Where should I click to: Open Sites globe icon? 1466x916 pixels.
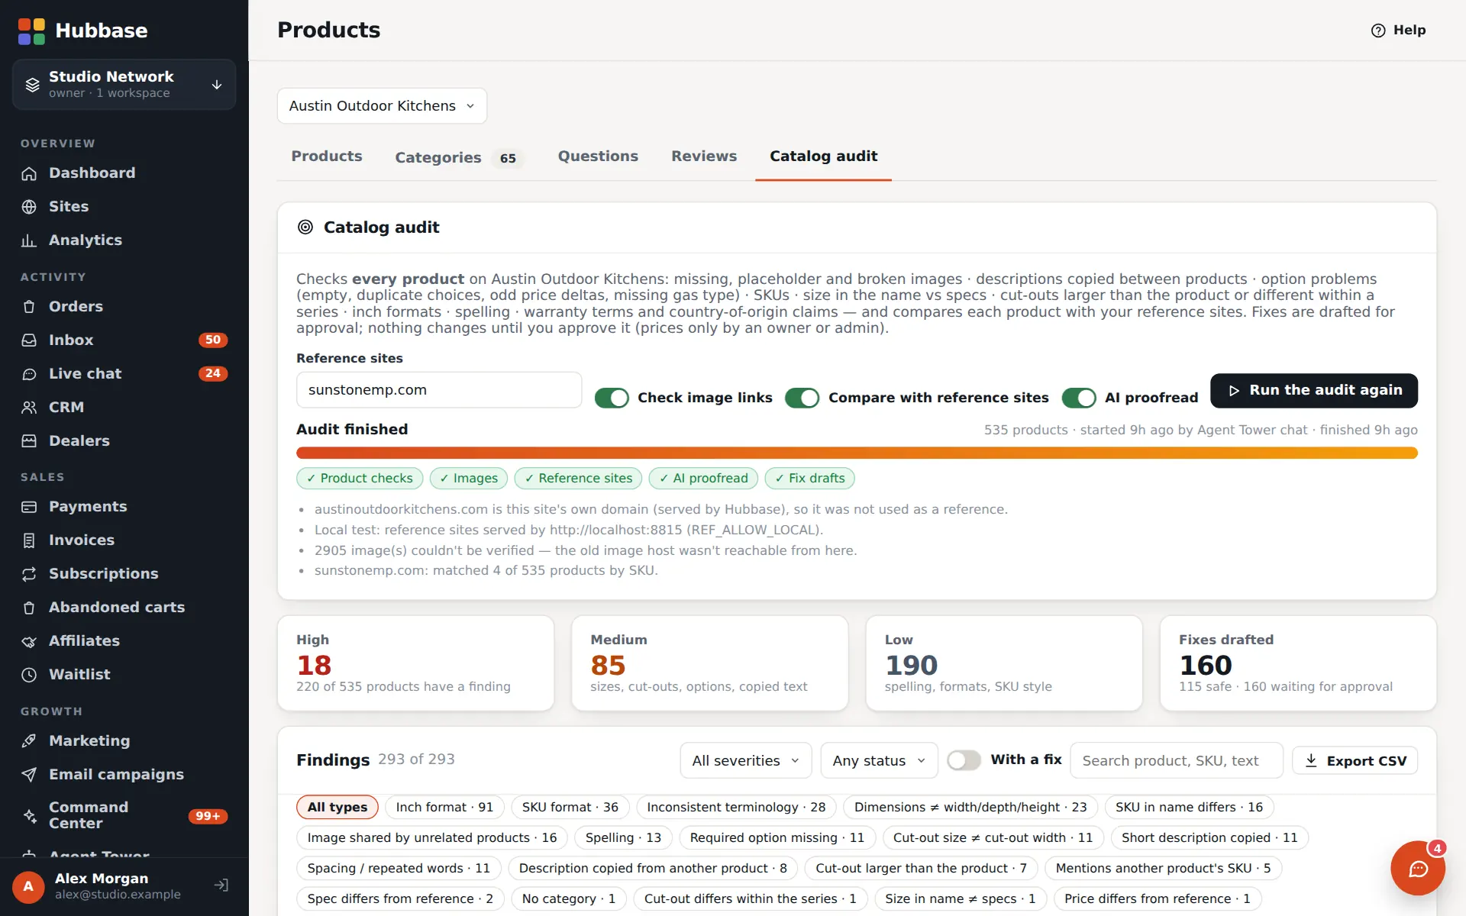tap(29, 207)
